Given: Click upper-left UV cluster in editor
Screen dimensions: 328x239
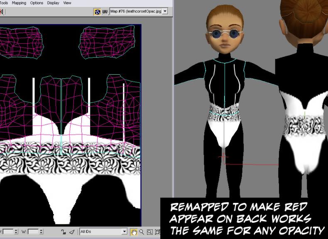Looking at the screenshot, I should [21, 42].
